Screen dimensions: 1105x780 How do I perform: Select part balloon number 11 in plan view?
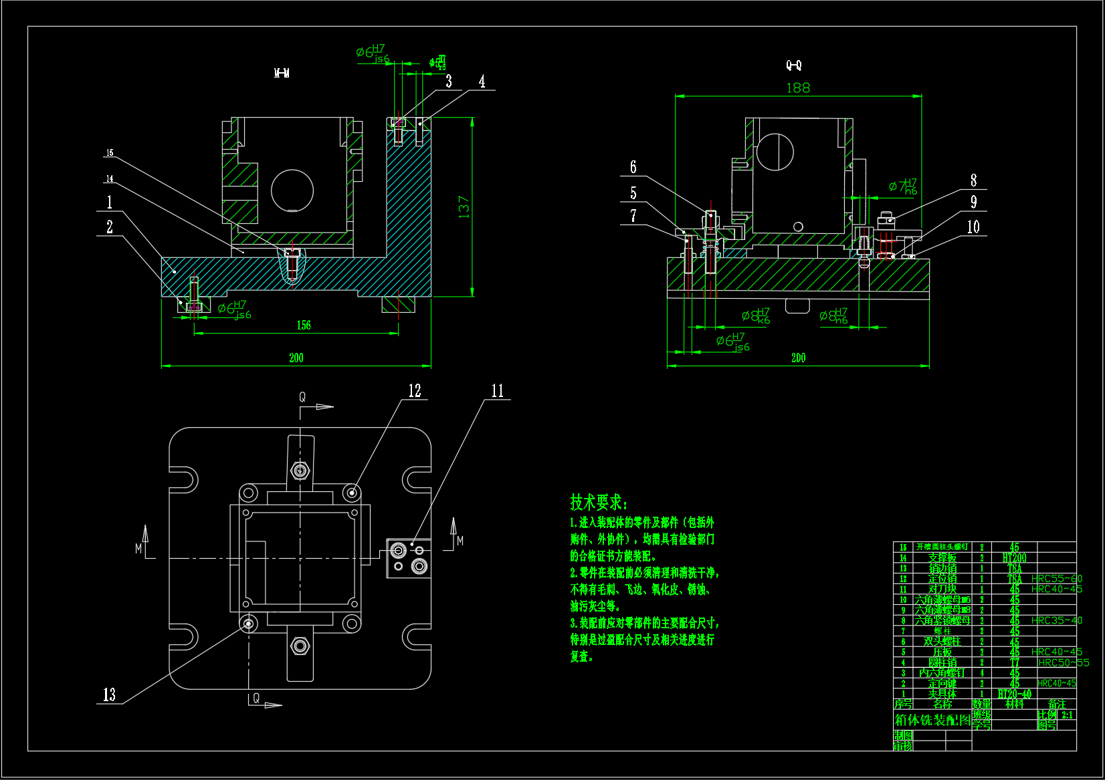pyautogui.click(x=498, y=391)
